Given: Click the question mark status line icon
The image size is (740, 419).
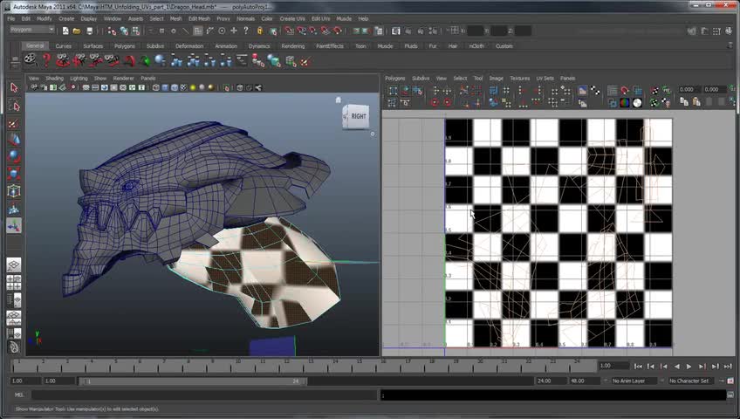Looking at the screenshot, I should click(246, 31).
